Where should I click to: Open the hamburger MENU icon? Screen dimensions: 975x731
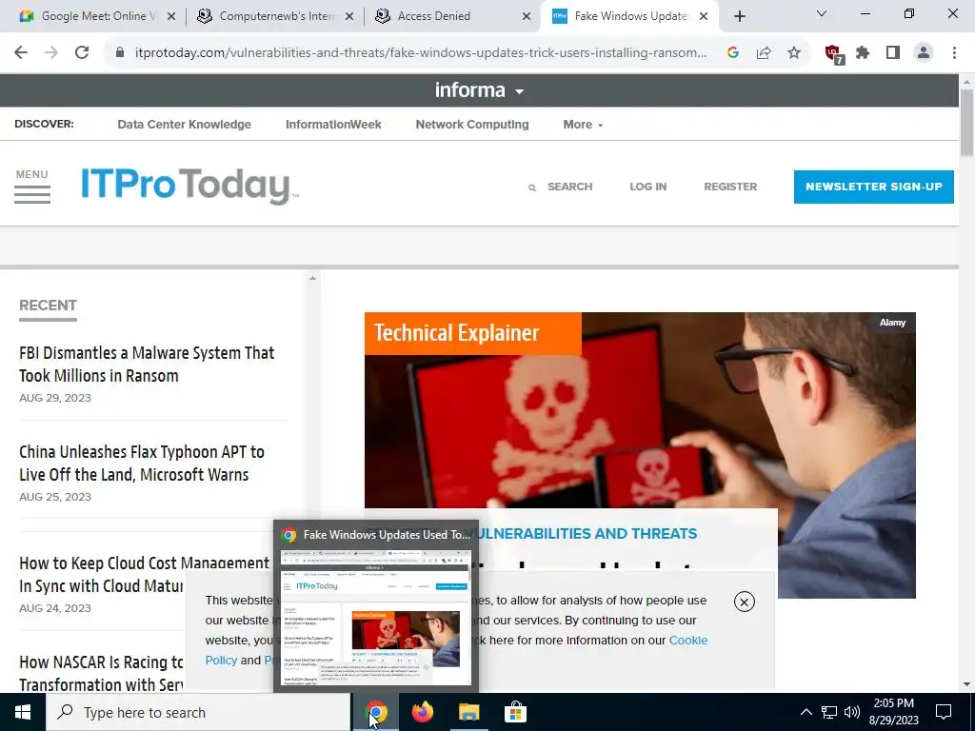(x=32, y=186)
